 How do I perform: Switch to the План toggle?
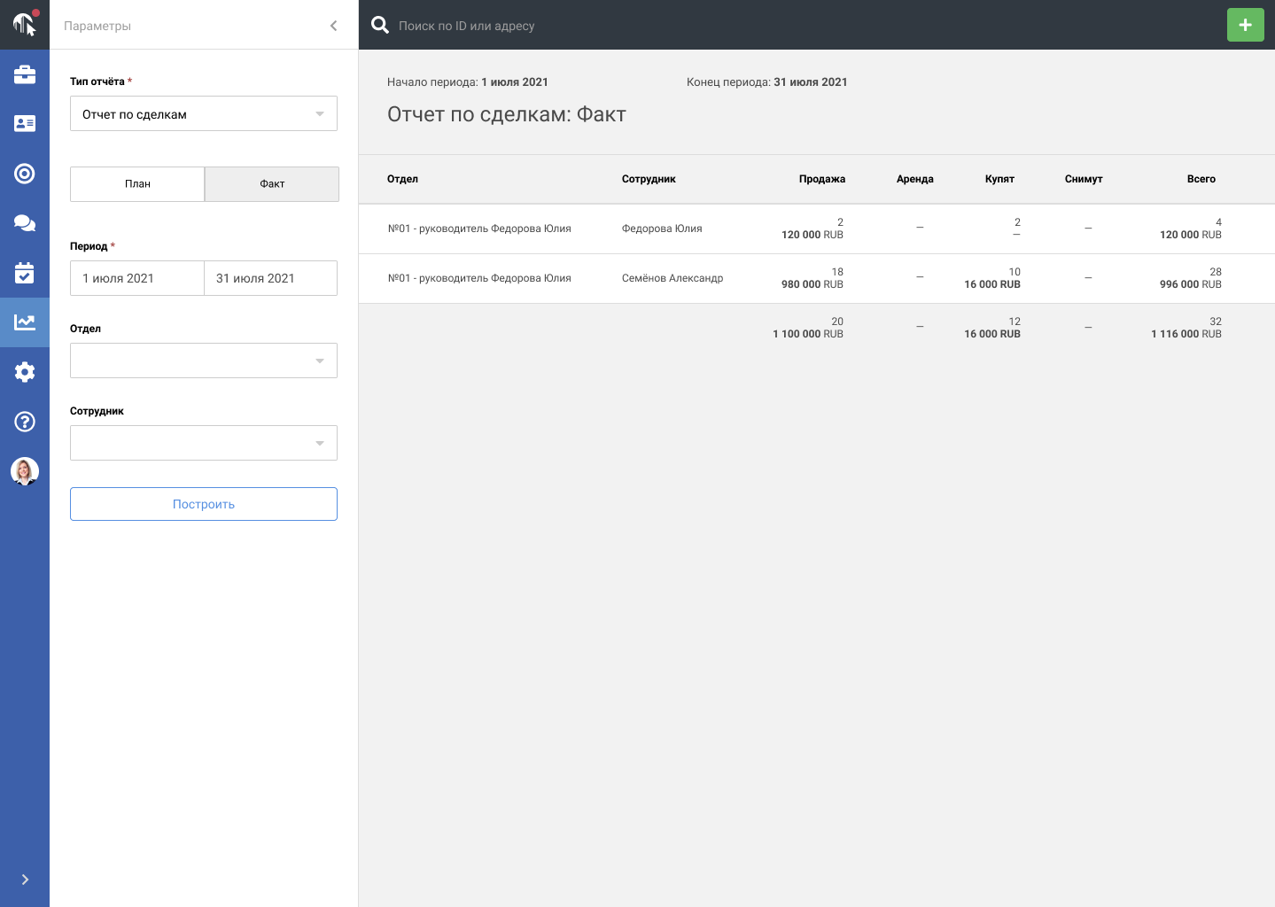click(137, 184)
